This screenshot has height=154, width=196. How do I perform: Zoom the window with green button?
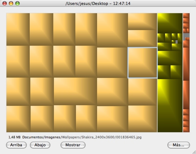click(x=17, y=3)
